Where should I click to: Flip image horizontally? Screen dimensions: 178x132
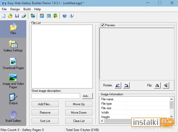157,85
